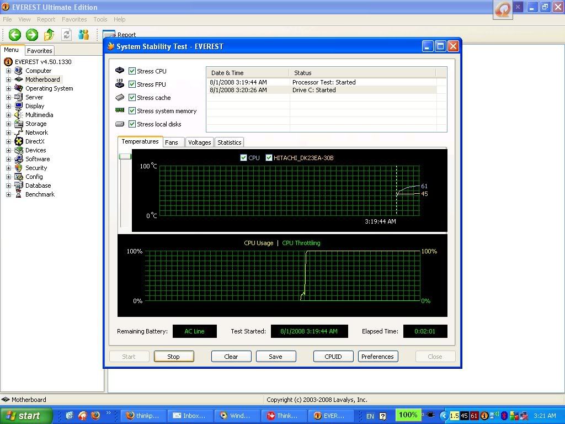This screenshot has height=424, width=565.
Task: Switch to the Statistics tab
Action: tap(229, 142)
